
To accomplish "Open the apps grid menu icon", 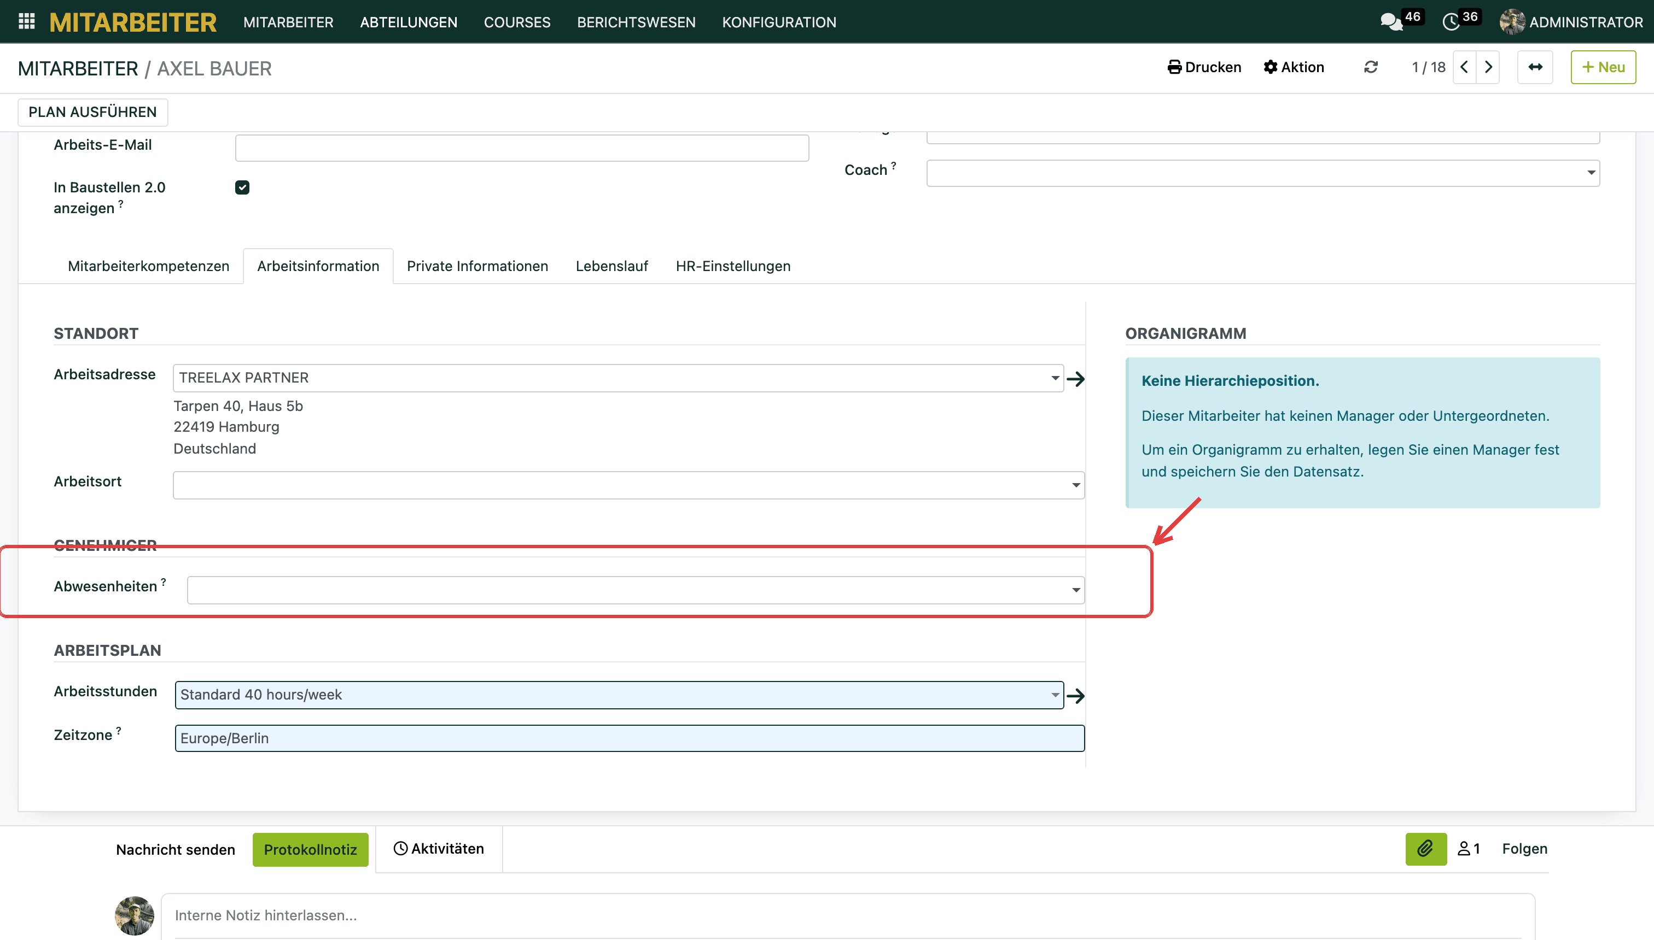I will pyautogui.click(x=26, y=21).
